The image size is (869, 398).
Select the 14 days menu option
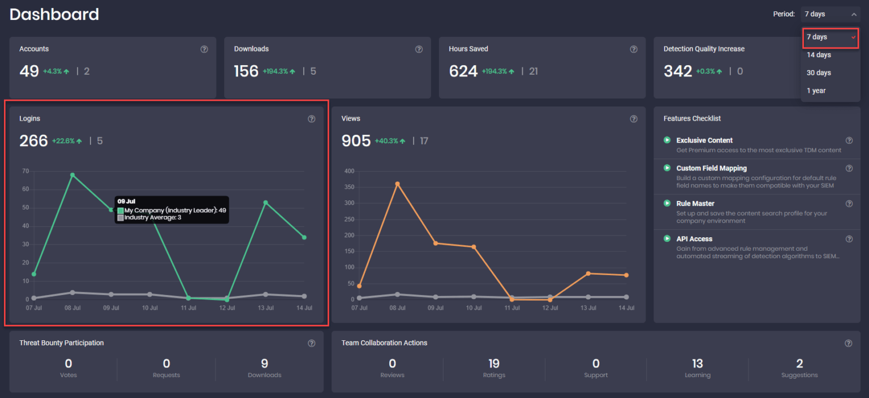point(819,54)
